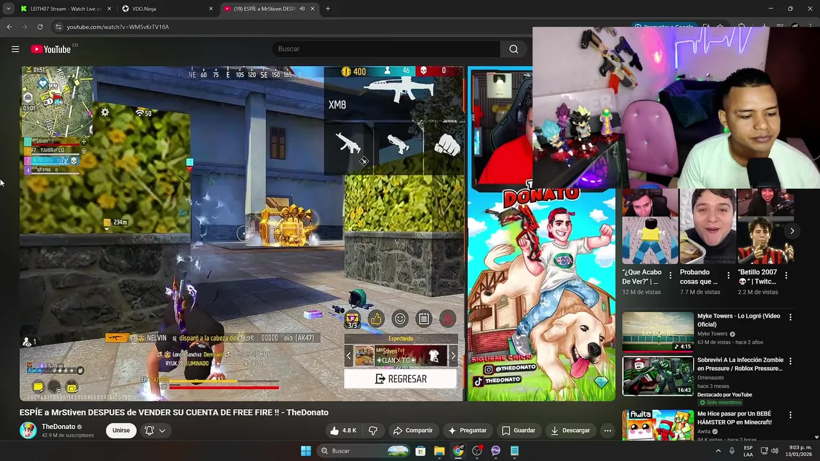Open Myke Towers - Lo Logré thumbnail
Viewport: 820px width, 461px height.
pyautogui.click(x=658, y=332)
